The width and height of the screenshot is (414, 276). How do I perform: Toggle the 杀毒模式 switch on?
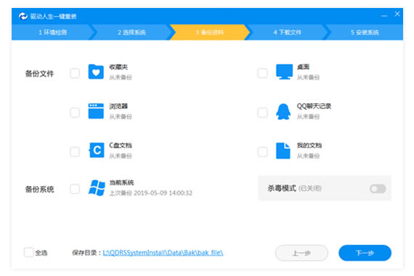point(378,189)
